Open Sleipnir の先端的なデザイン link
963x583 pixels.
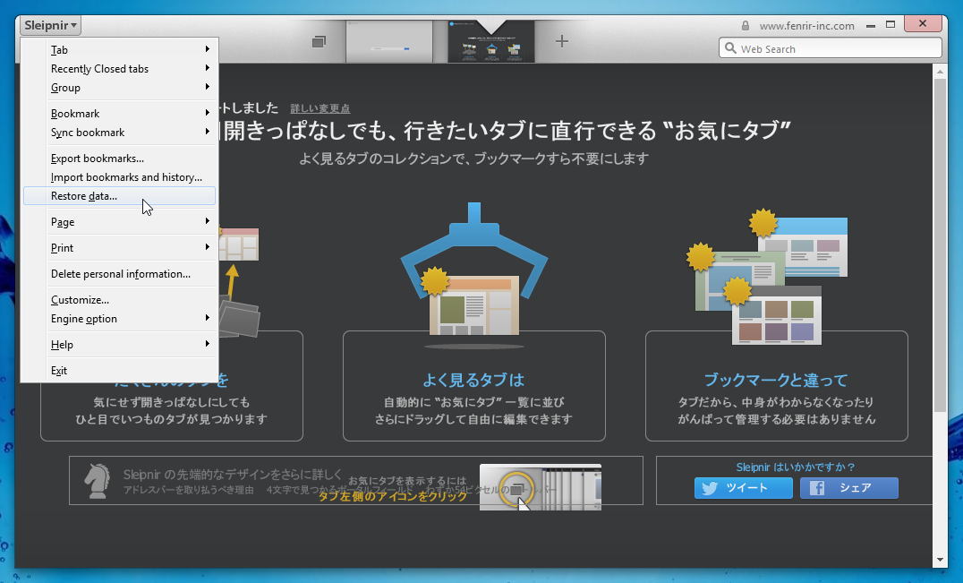click(x=232, y=475)
